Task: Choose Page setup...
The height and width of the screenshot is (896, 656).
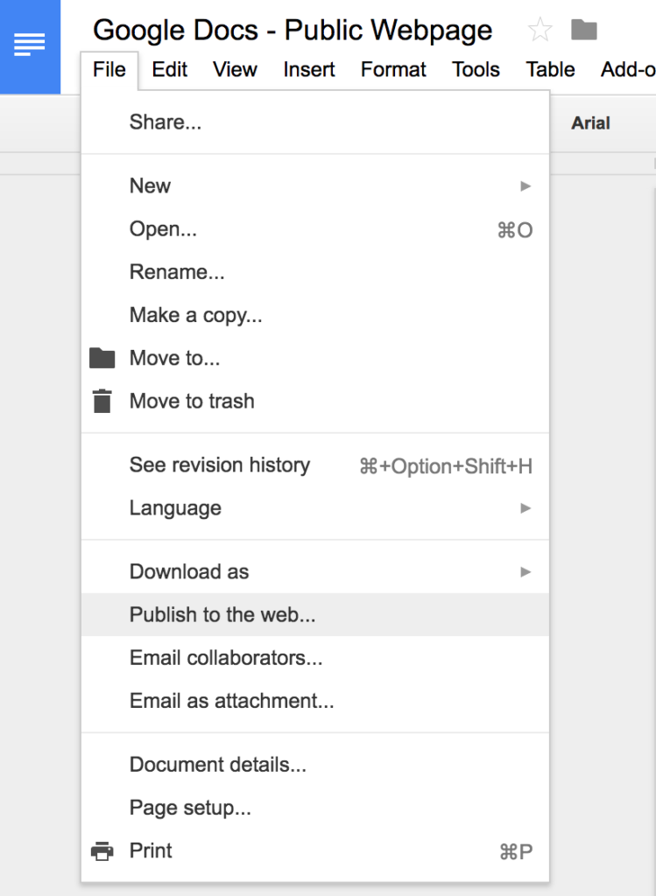Action: click(x=315, y=808)
